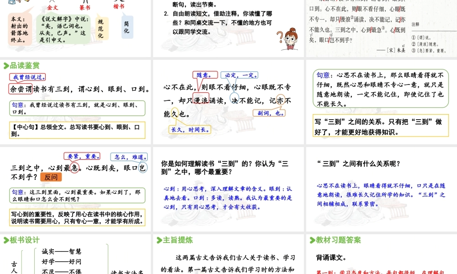This screenshot has width=457, height=274.
Task: Click the 规范化 yellow label
Action: click(x=102, y=28)
